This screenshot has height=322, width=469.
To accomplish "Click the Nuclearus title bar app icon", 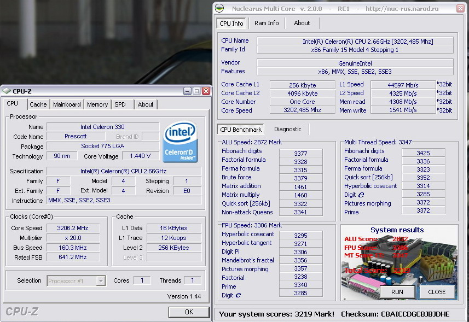I will tap(219, 8).
